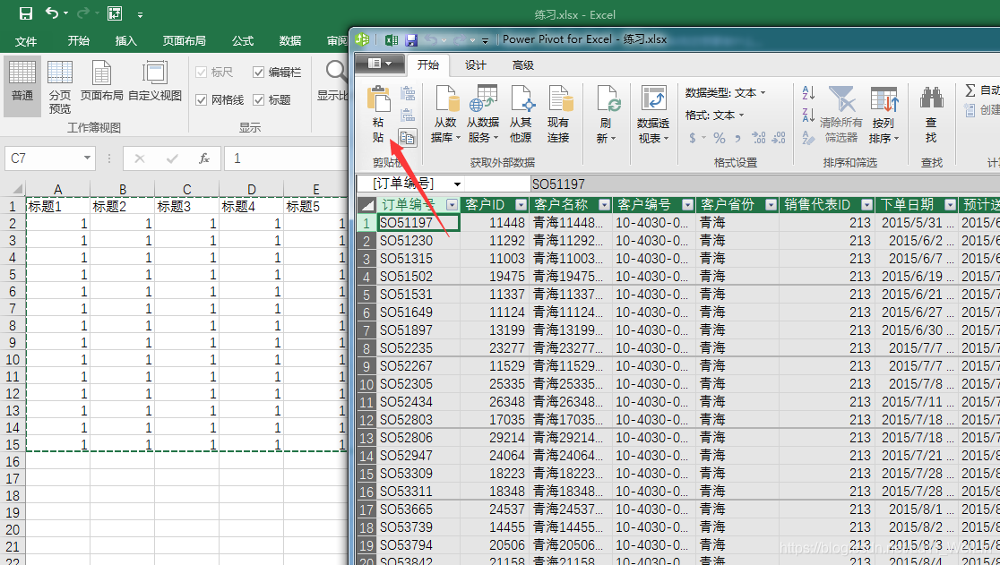
Task: Open the From Database (从数据库) import button
Action: (x=446, y=116)
